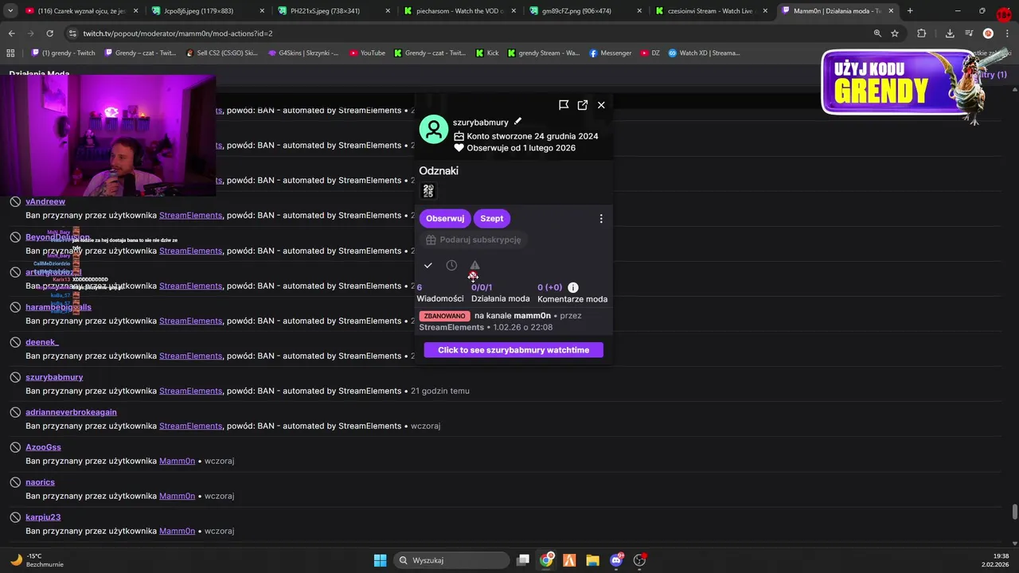Click the warning triangle icon in user card
Viewport: 1019px width, 573px height.
pyautogui.click(x=474, y=265)
